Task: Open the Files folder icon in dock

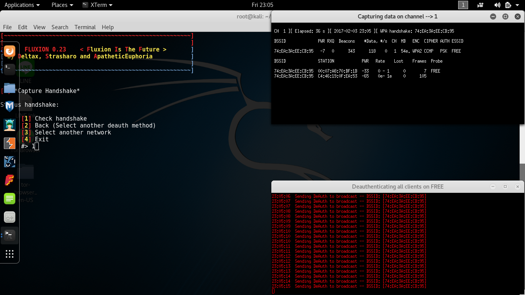Action: click(x=10, y=88)
